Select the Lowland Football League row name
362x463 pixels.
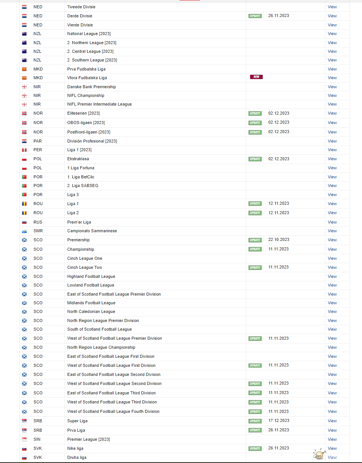point(90,285)
